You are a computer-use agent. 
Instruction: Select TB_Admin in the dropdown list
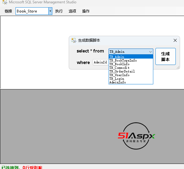pyautogui.click(x=131, y=57)
